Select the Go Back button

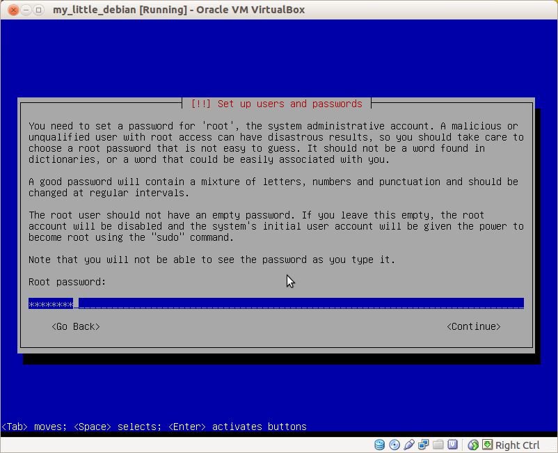coord(76,326)
